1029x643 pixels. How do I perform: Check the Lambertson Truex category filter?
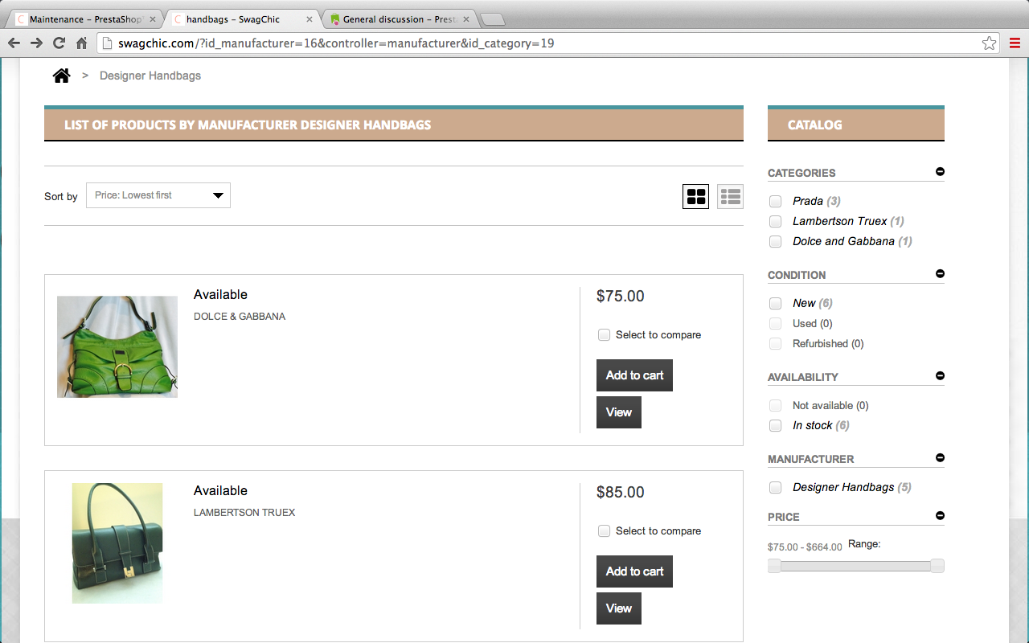[776, 221]
